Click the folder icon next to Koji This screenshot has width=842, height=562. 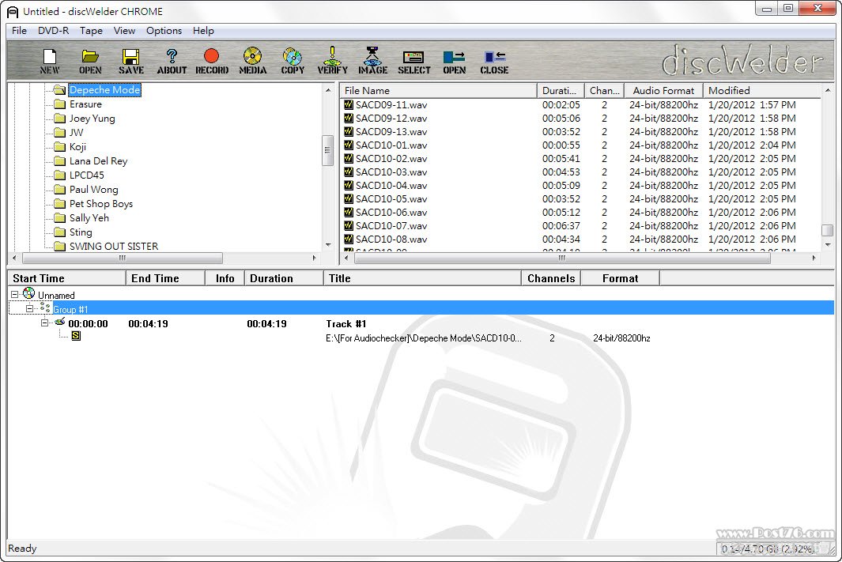click(x=59, y=146)
